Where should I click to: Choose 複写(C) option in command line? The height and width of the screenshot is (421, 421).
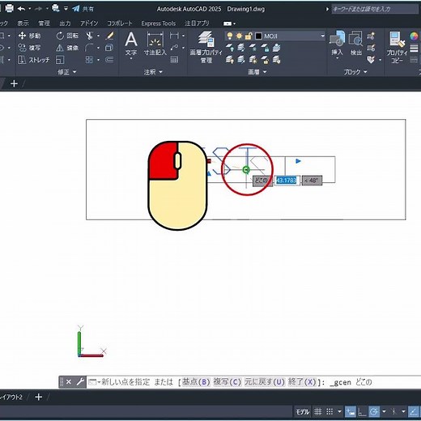[228, 382]
